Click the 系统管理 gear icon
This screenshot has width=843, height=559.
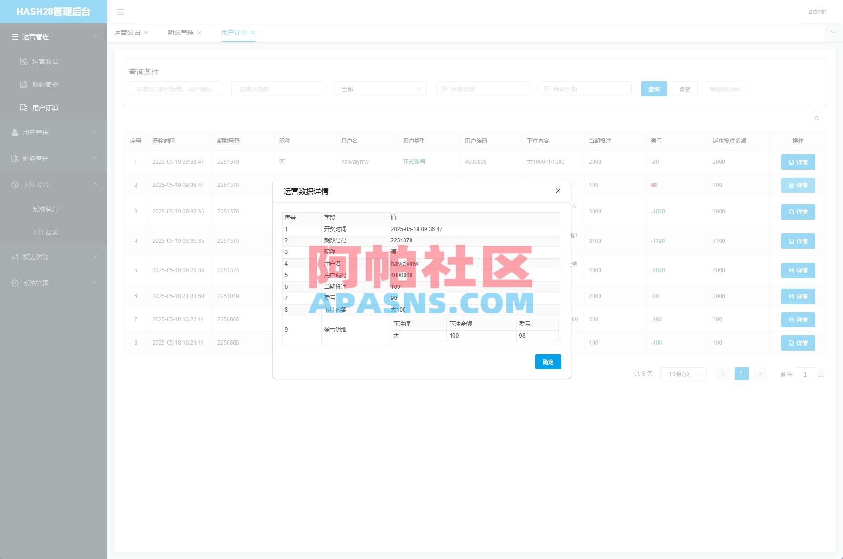tap(14, 283)
